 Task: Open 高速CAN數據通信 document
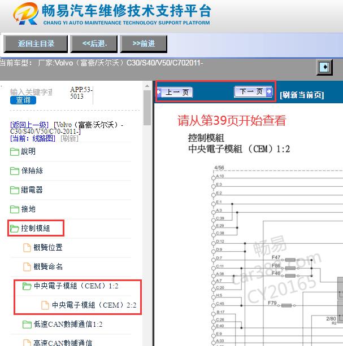tap(63, 343)
